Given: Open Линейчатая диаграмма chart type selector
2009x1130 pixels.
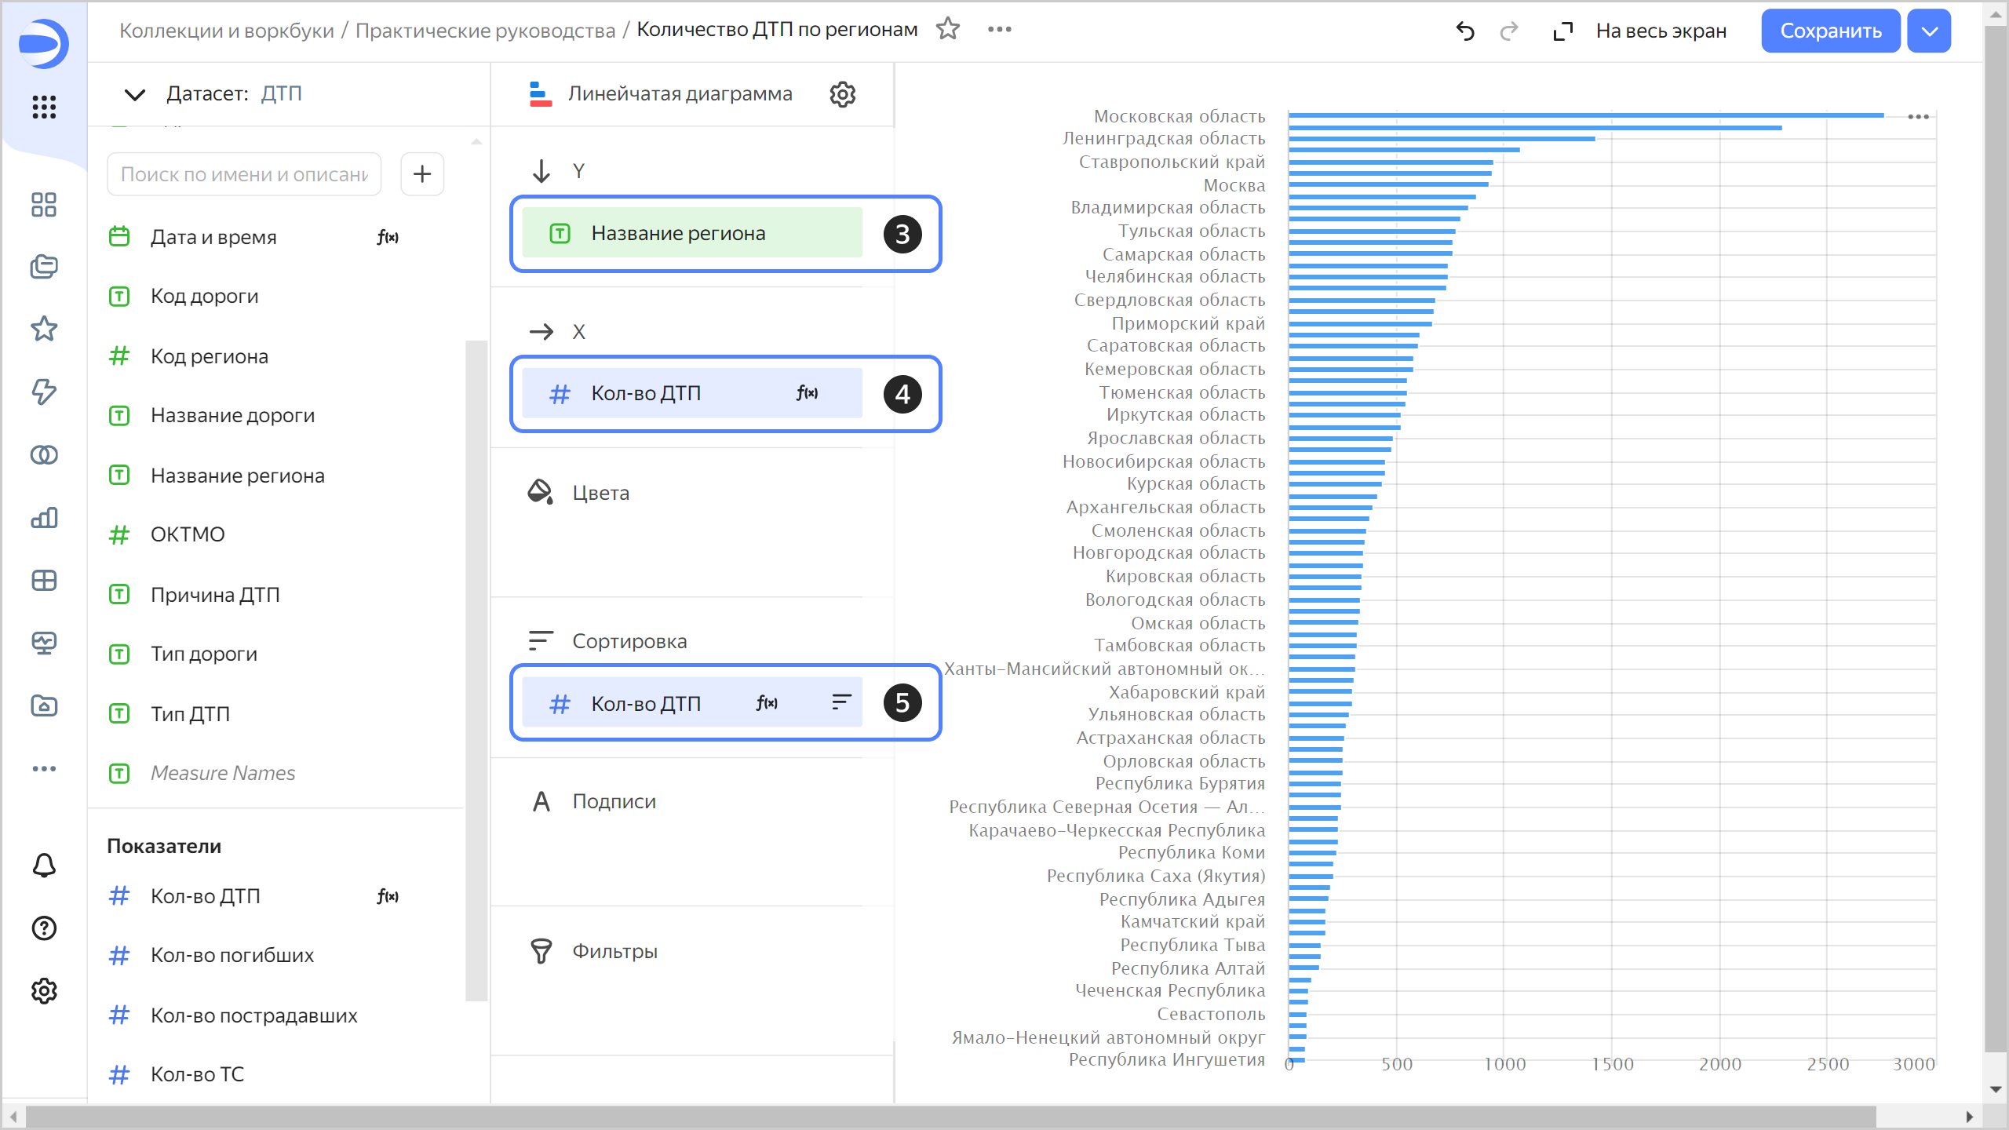Looking at the screenshot, I should (679, 94).
